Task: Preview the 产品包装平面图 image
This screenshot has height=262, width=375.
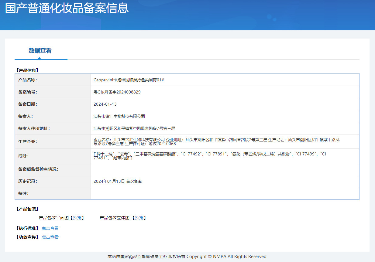Action: [77, 218]
